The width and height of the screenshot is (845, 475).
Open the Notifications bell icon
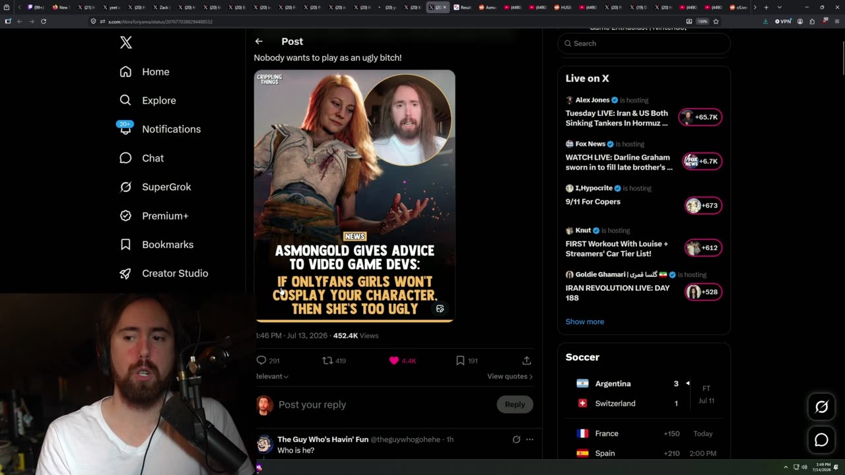(x=125, y=129)
